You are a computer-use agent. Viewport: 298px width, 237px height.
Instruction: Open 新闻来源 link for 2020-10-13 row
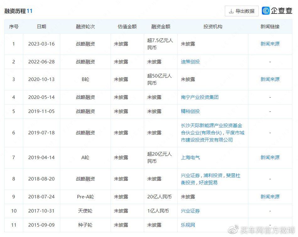tap(270, 79)
